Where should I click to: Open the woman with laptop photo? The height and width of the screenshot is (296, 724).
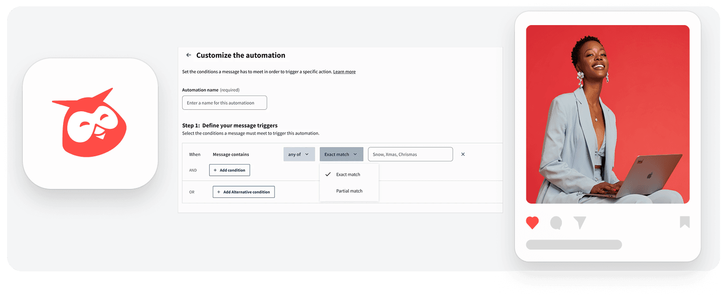(x=607, y=114)
